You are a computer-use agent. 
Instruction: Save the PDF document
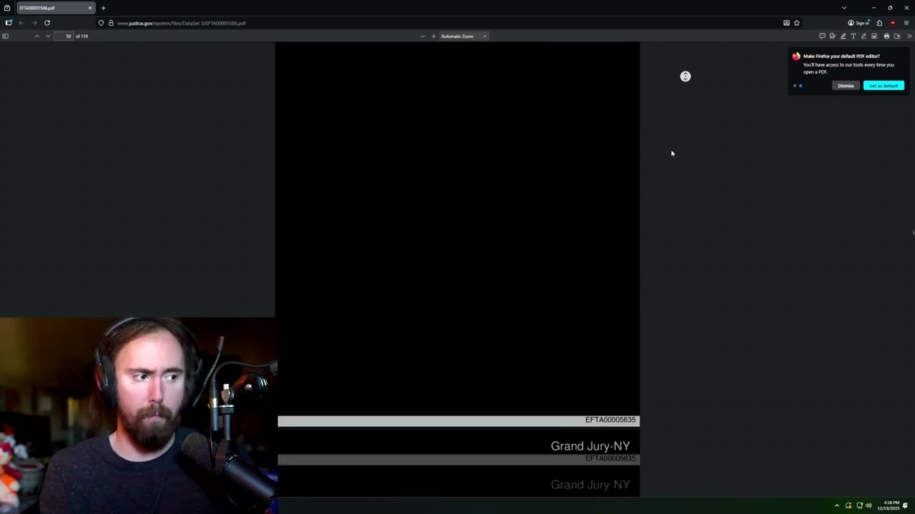coord(897,36)
